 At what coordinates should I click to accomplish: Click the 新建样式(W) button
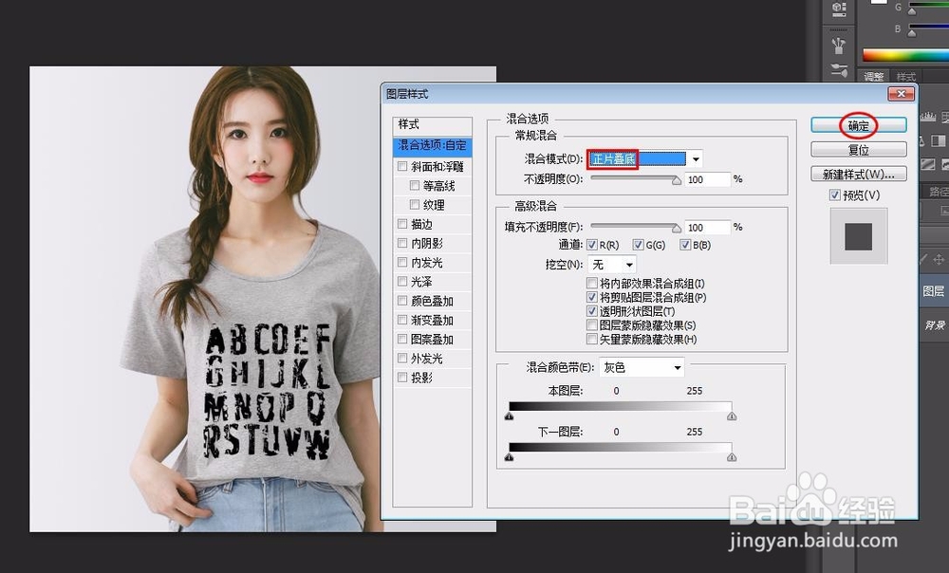pos(857,174)
